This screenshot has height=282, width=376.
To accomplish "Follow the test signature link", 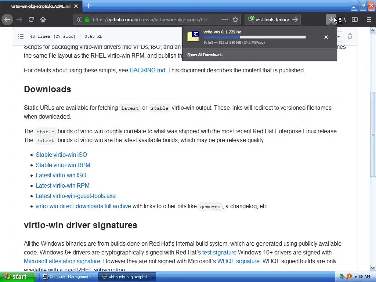I will (x=219, y=252).
